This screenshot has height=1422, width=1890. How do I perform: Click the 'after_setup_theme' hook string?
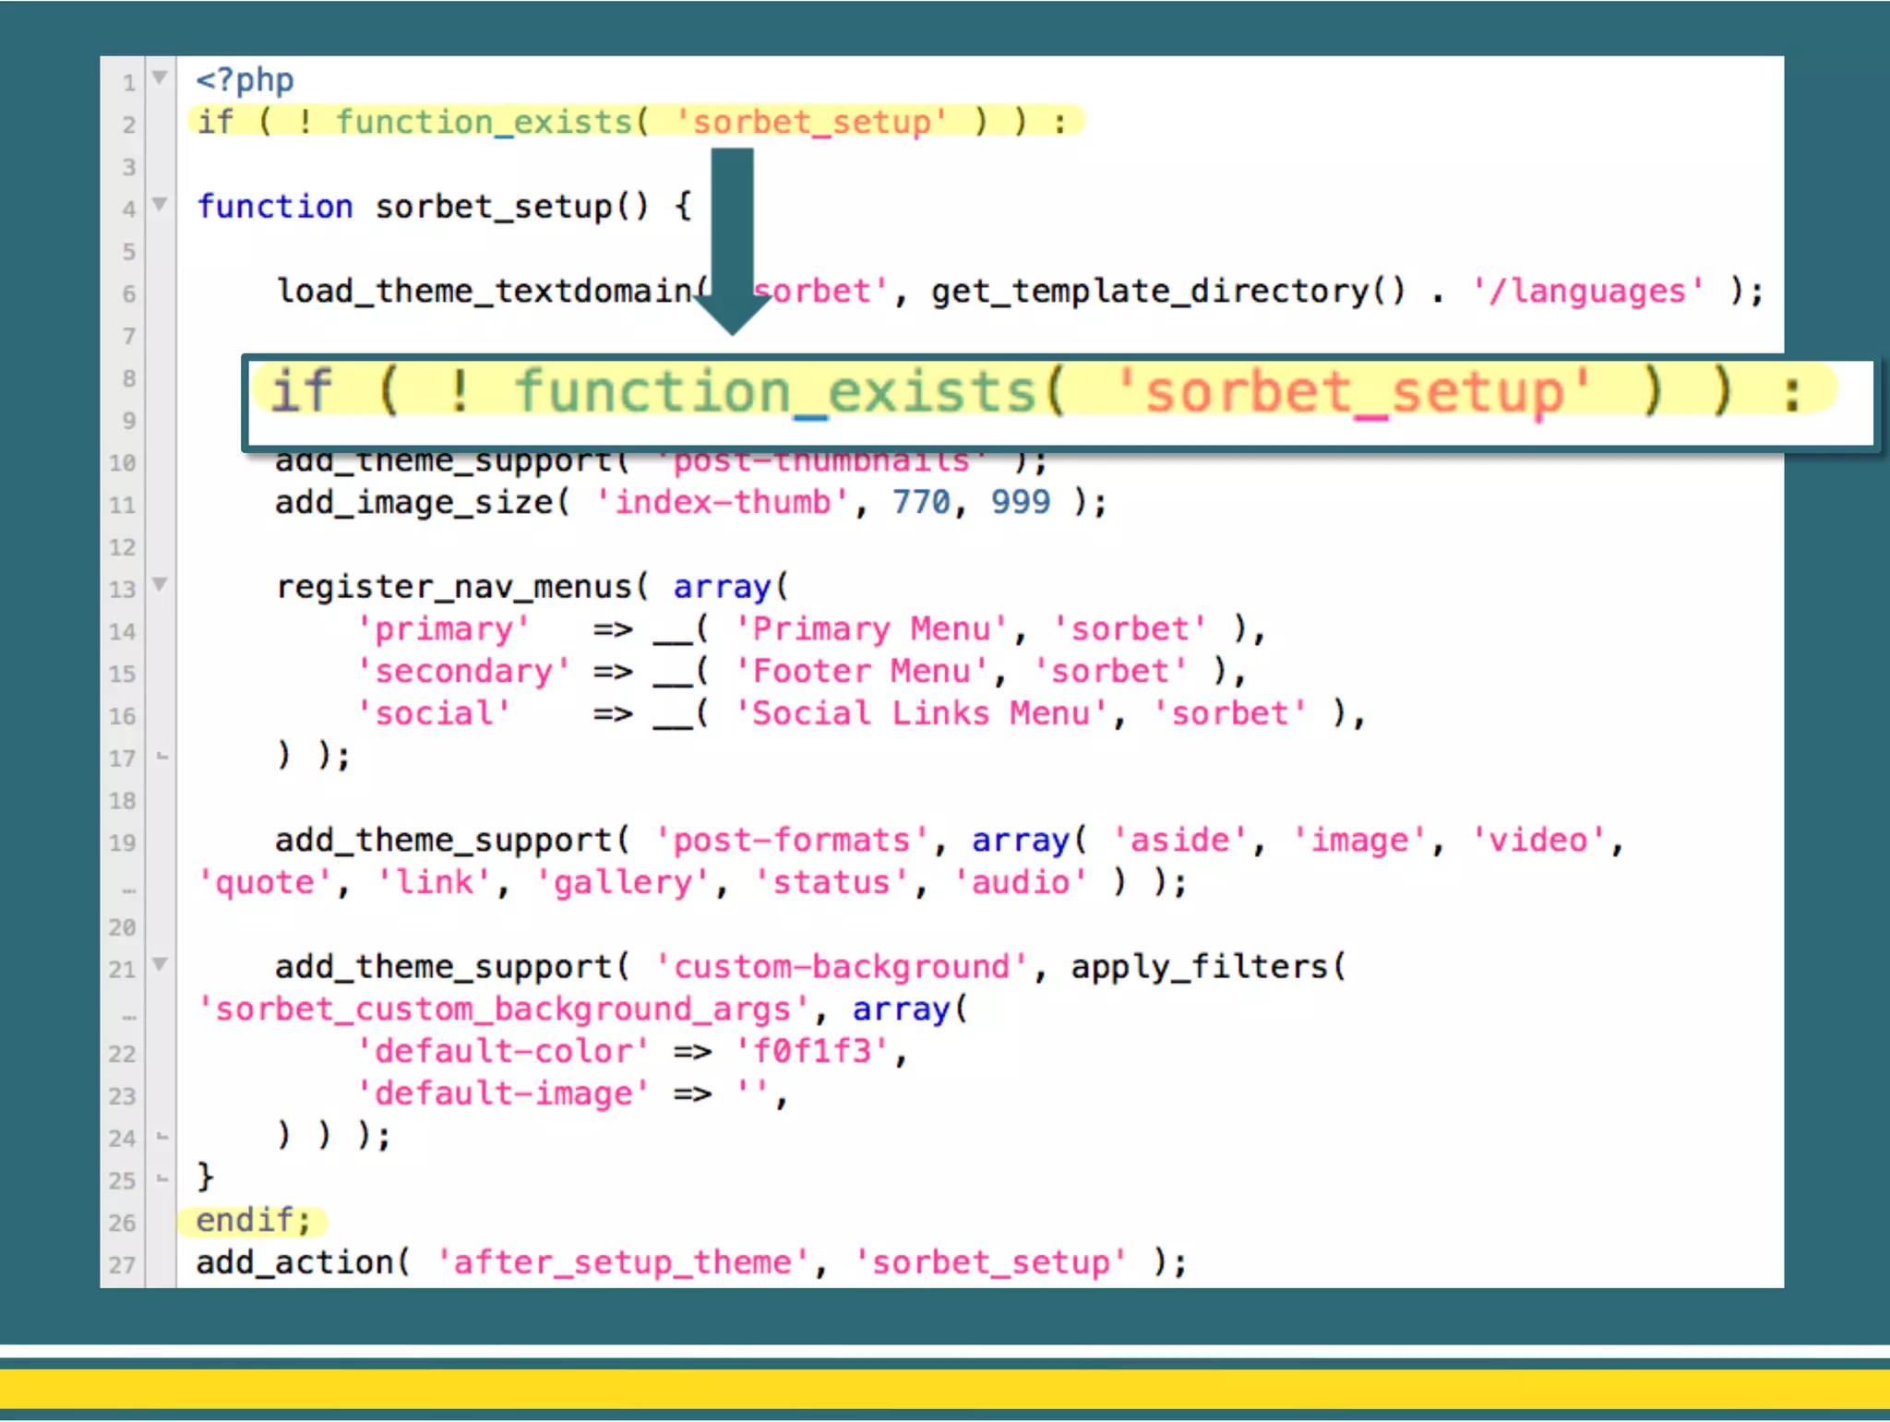[621, 1262]
